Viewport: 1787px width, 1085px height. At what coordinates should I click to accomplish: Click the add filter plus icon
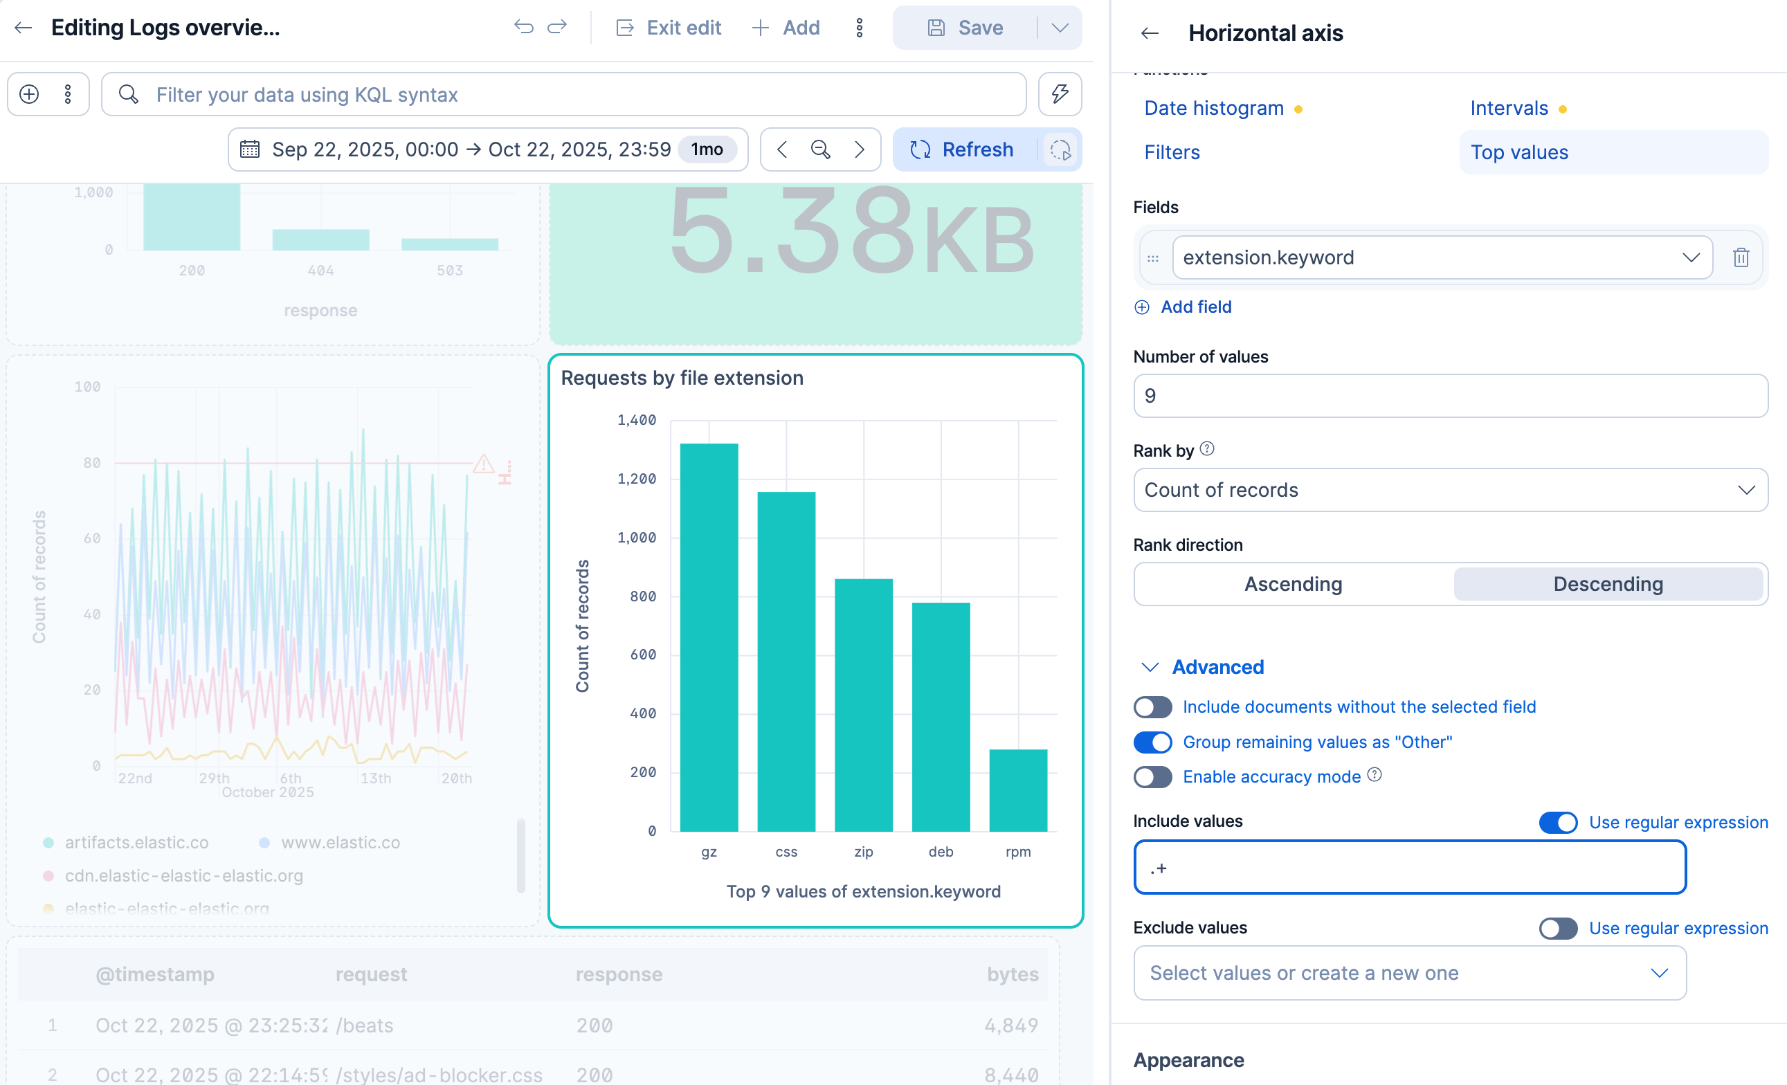pos(29,94)
